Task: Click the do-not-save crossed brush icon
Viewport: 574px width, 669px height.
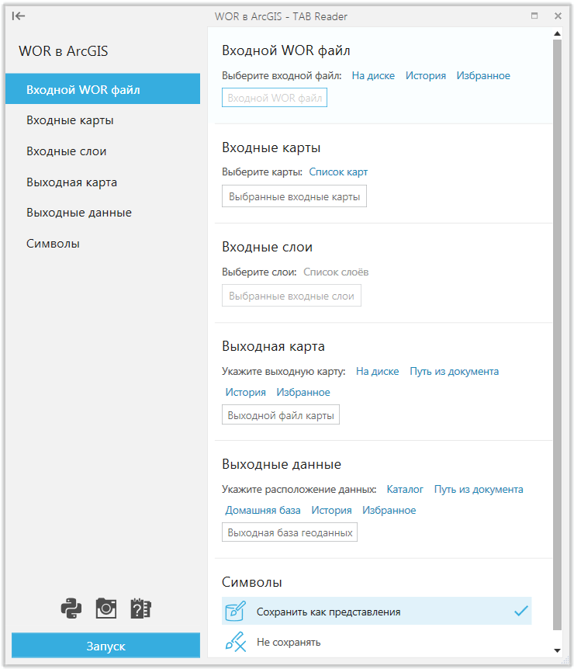Action: [235, 642]
